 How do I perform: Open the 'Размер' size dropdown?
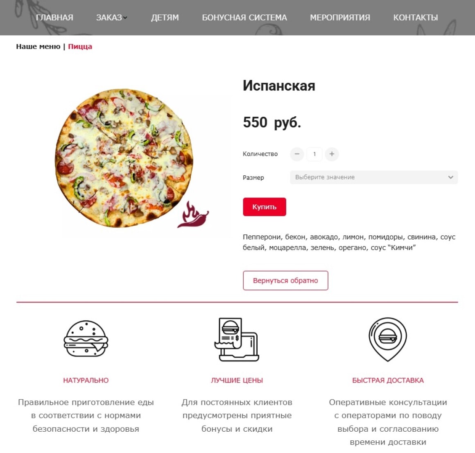point(374,177)
